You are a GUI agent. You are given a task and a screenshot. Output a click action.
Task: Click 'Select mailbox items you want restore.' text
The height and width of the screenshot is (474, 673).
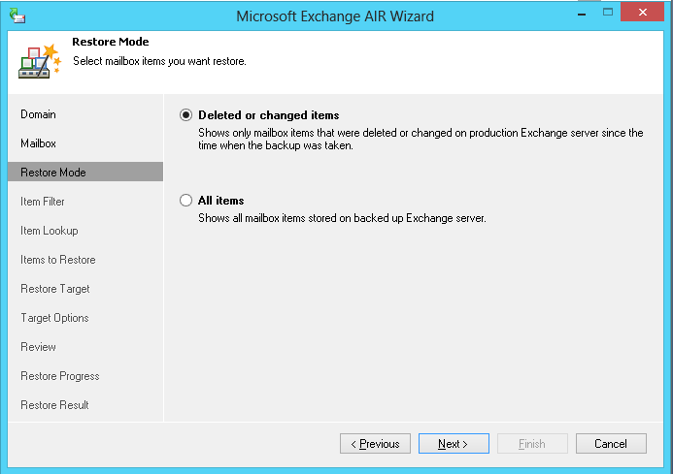pos(159,61)
